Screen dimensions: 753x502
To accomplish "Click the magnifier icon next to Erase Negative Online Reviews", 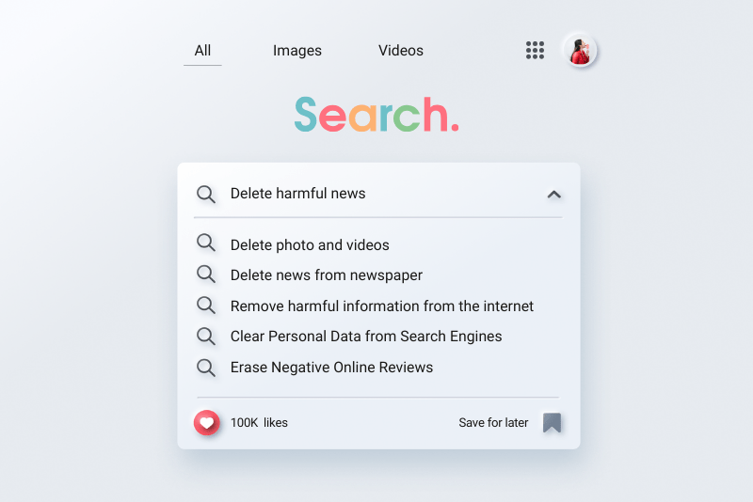I will [206, 368].
